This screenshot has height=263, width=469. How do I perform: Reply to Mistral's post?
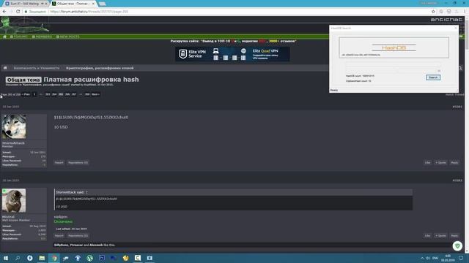click(x=454, y=235)
